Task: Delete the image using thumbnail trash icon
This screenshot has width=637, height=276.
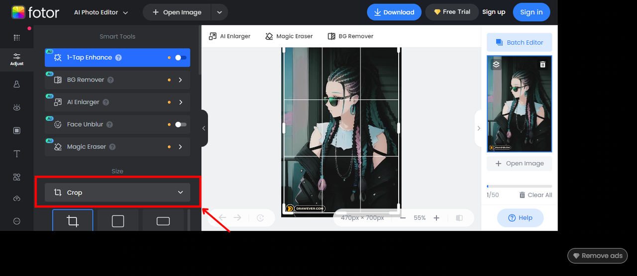Action: coord(543,65)
